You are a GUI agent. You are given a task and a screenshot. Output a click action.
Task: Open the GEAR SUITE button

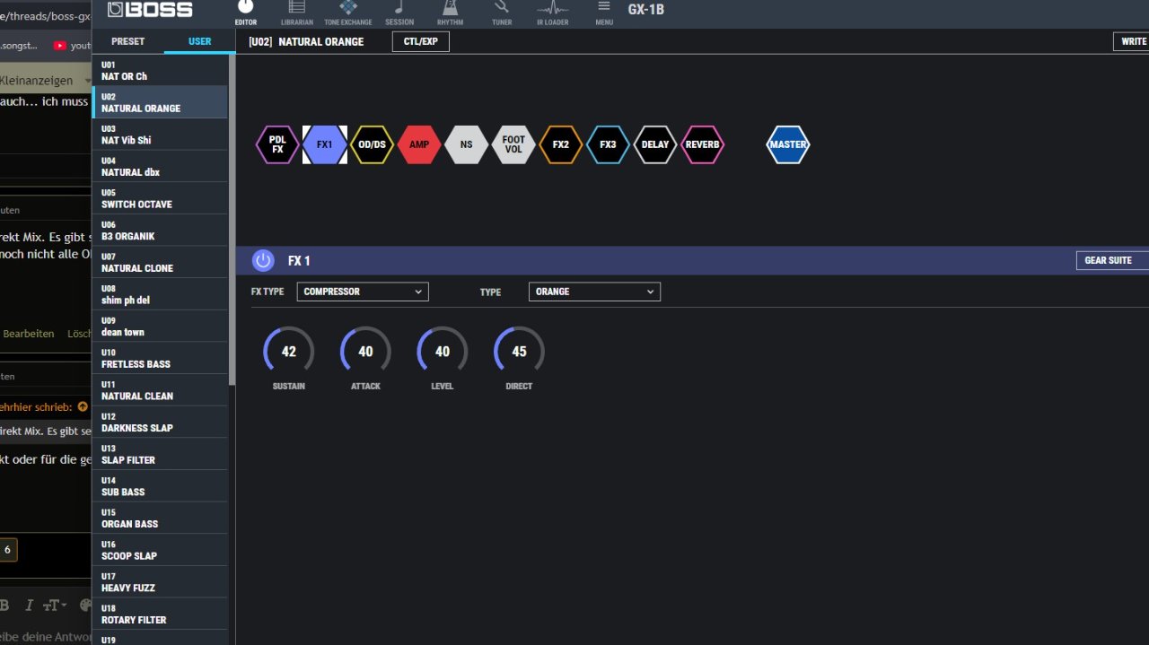[x=1111, y=260]
